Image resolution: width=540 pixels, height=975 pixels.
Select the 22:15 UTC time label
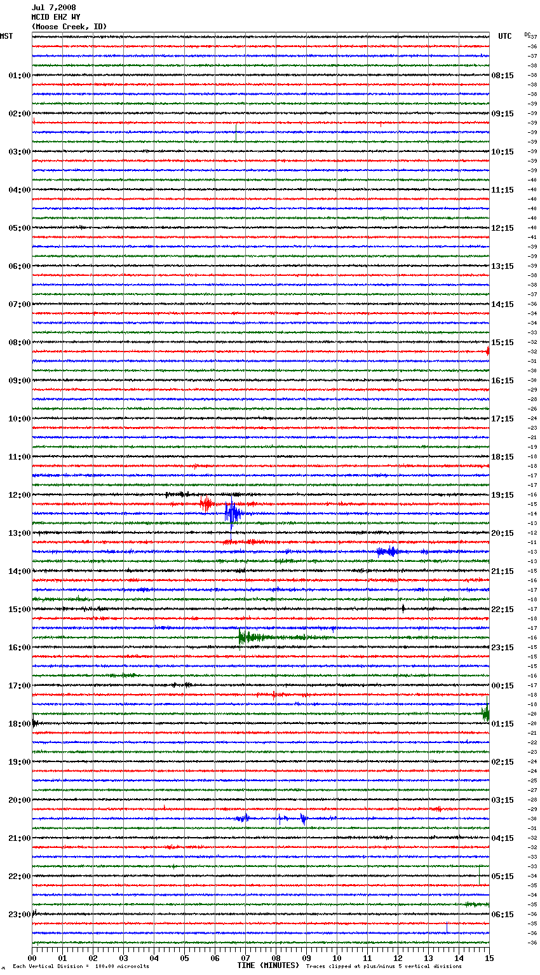pos(503,610)
